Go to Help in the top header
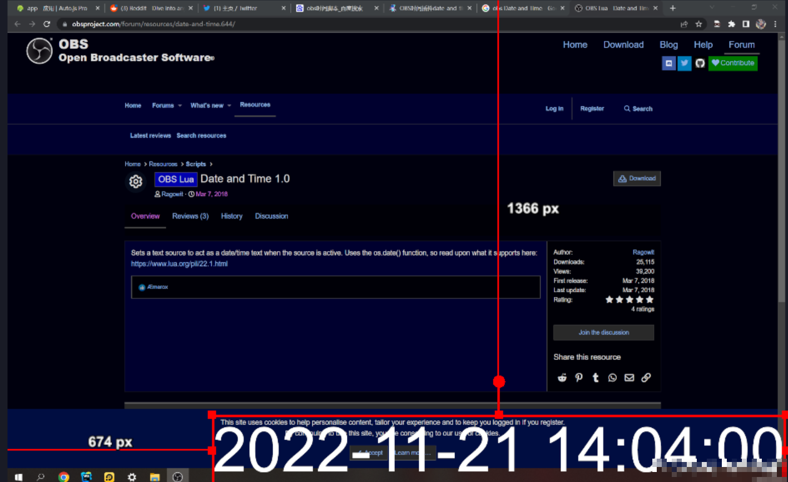The height and width of the screenshot is (482, 788). tap(703, 44)
